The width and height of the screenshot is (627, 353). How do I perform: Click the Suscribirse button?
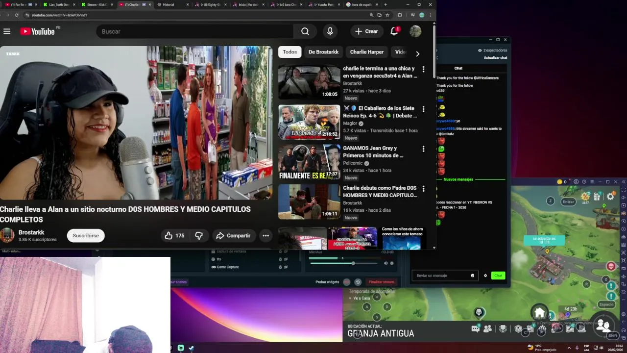coord(86,236)
